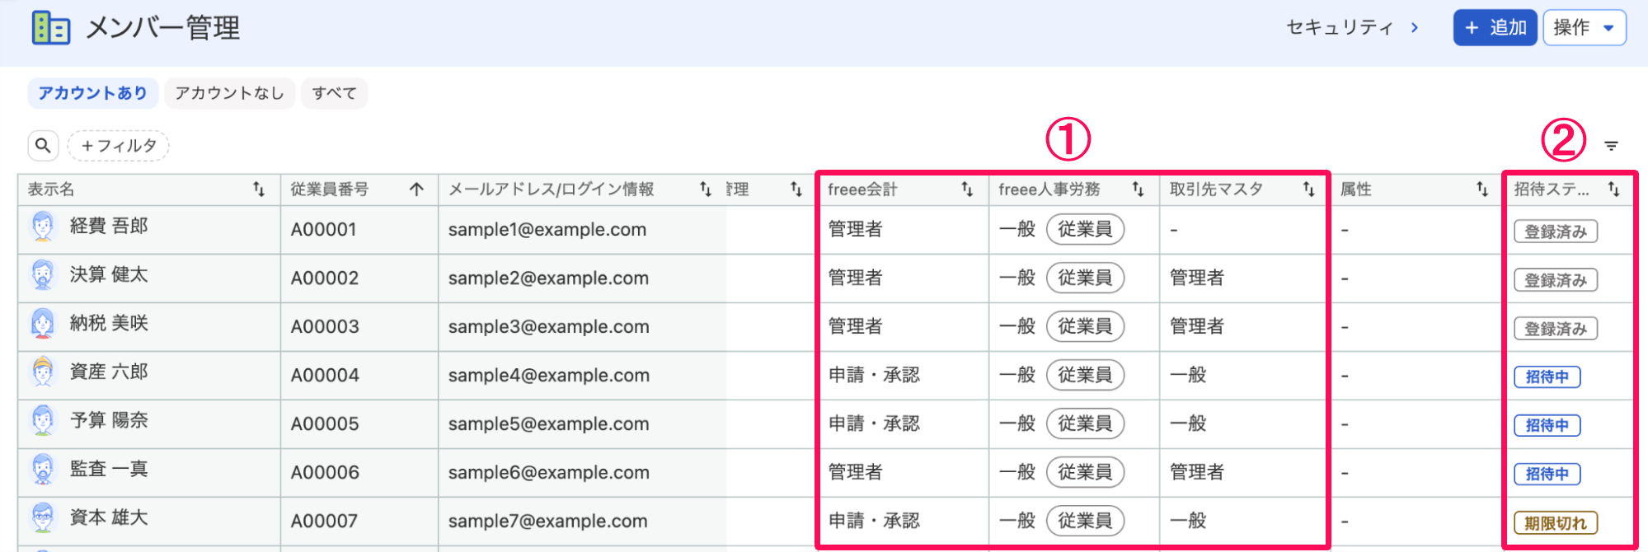Viewport: 1648px width, 552px height.
Task: Click the 追加 button
Action: pos(1495,28)
